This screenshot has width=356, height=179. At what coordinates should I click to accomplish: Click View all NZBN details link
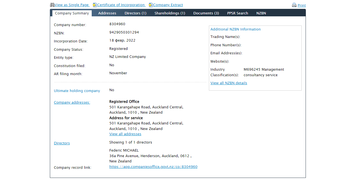click(x=229, y=83)
